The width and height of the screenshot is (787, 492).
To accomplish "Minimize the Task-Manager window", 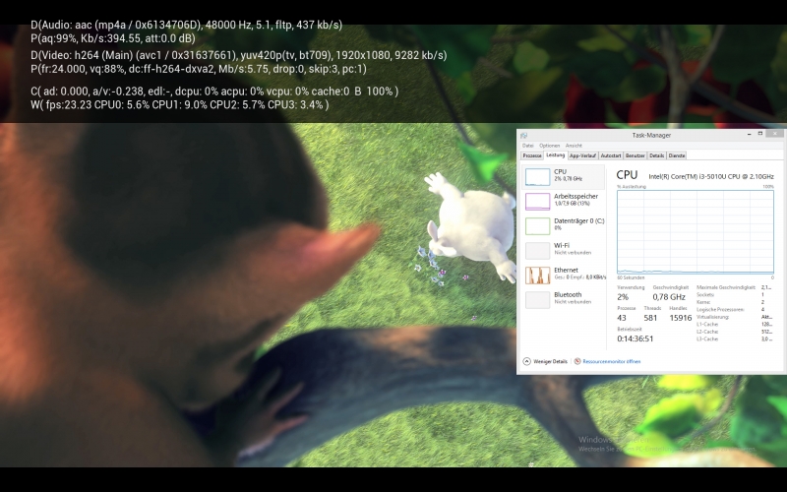I will [x=749, y=134].
